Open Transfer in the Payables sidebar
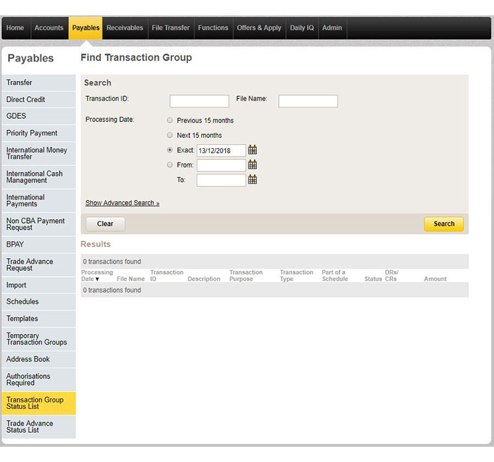The width and height of the screenshot is (494, 462). [39, 83]
